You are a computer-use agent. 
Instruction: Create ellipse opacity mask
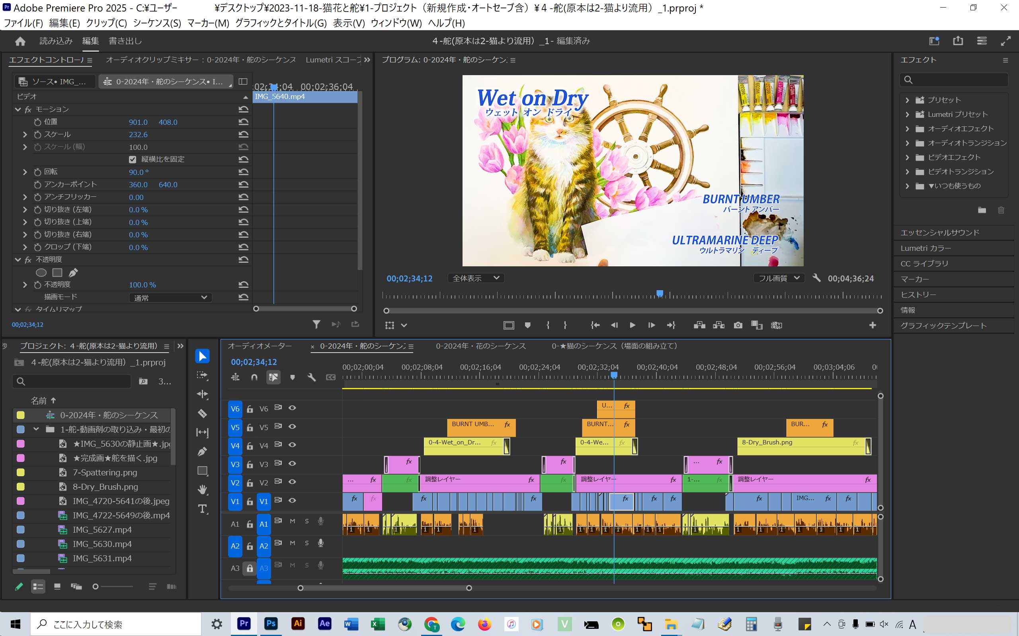(41, 273)
